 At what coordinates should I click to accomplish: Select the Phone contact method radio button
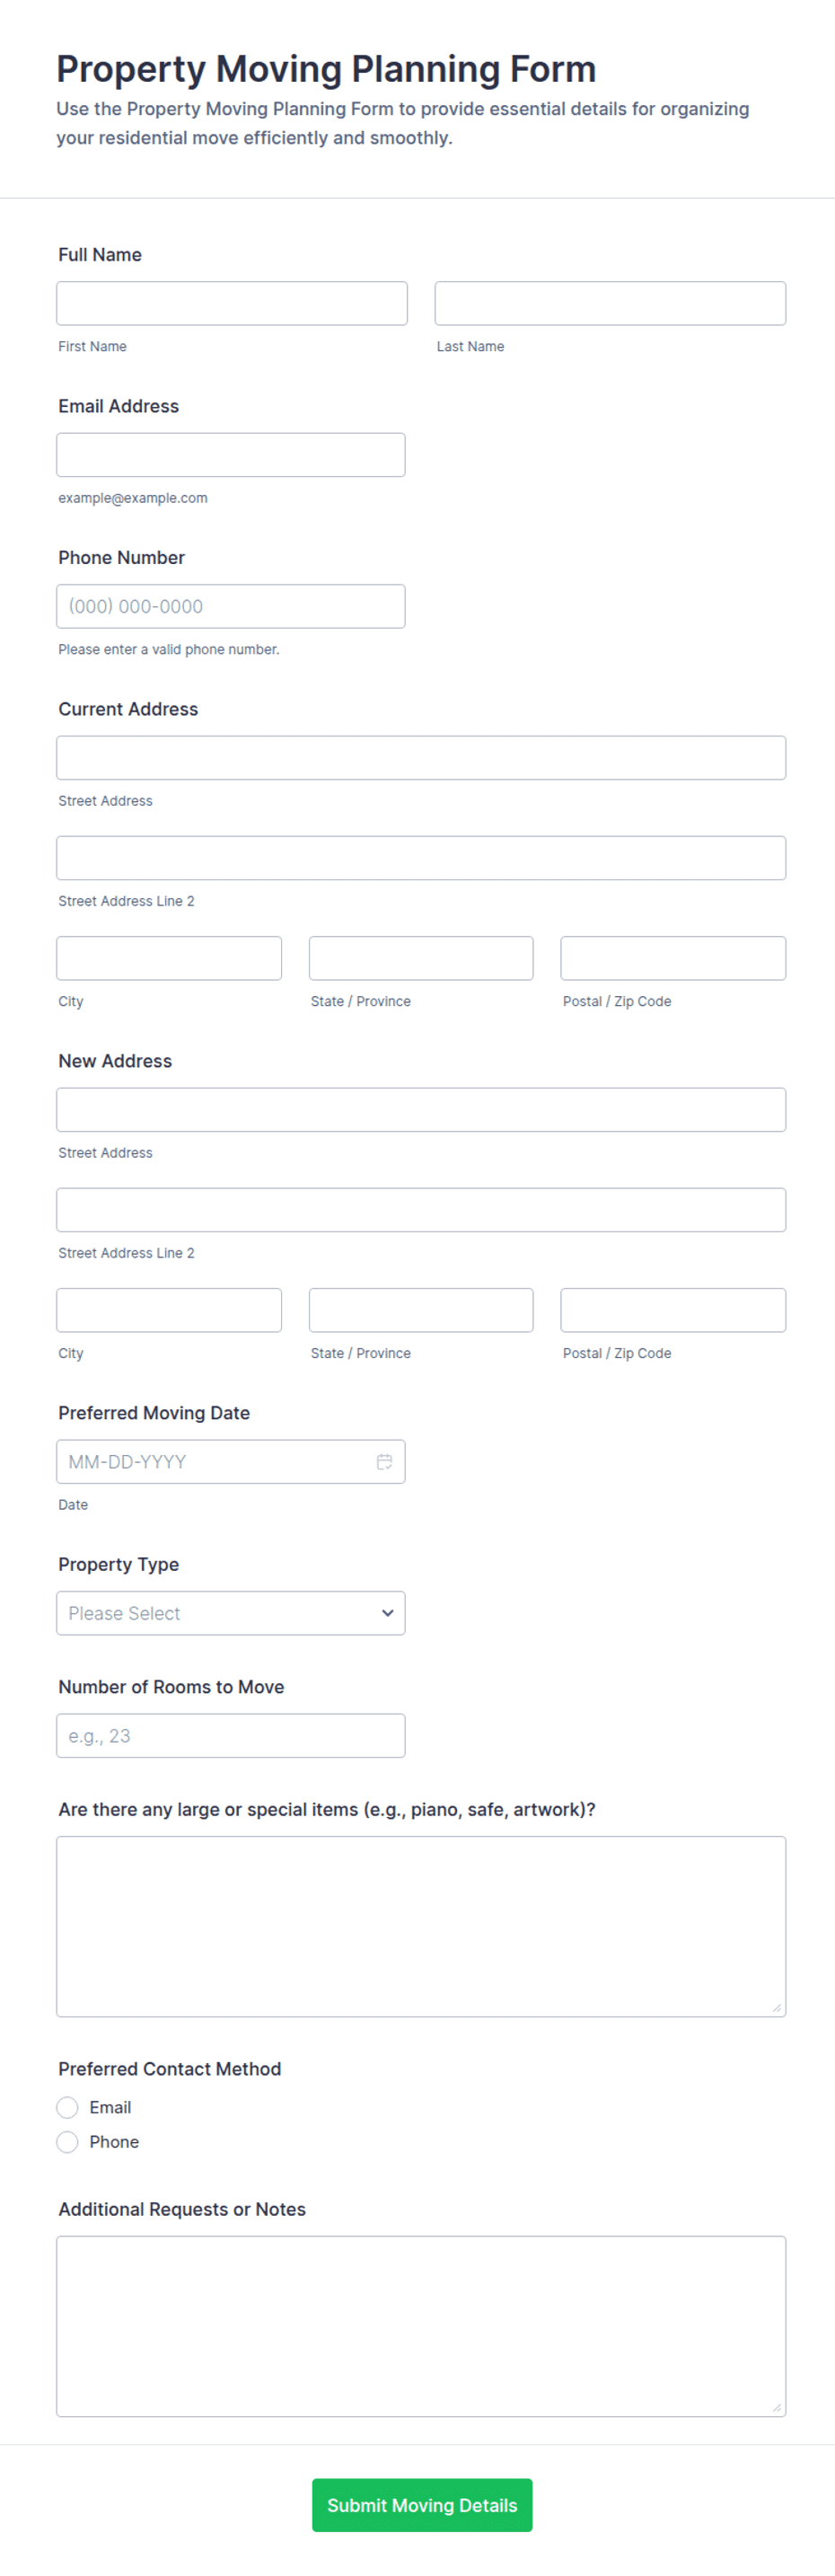point(67,2142)
